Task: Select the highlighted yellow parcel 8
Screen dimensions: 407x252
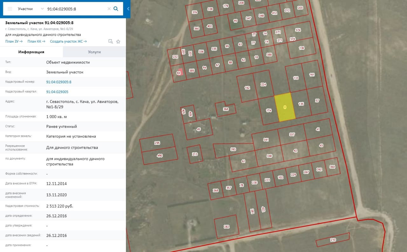Action: (x=285, y=107)
